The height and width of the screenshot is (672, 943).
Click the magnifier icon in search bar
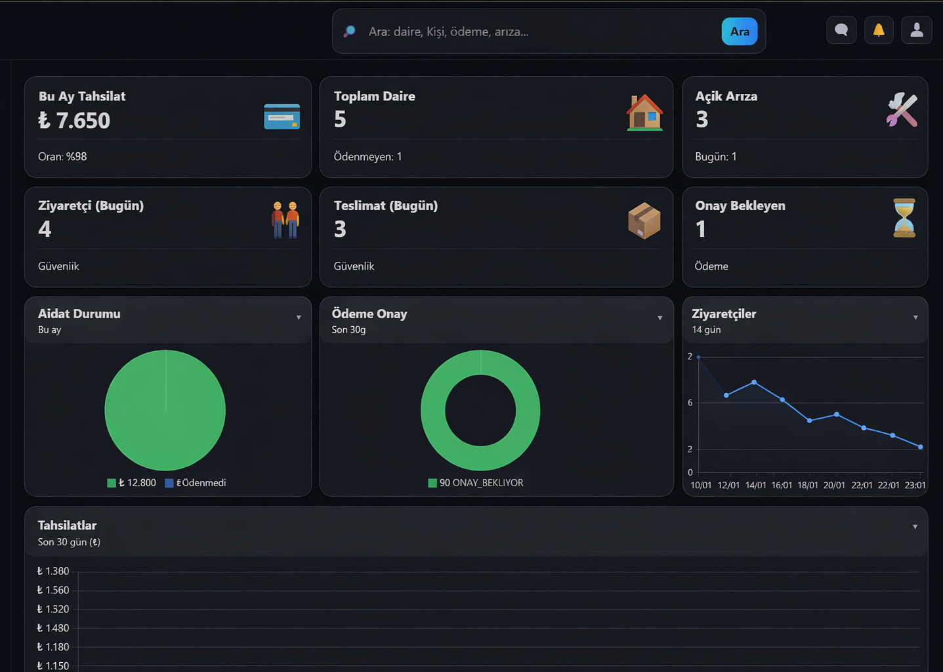point(350,31)
